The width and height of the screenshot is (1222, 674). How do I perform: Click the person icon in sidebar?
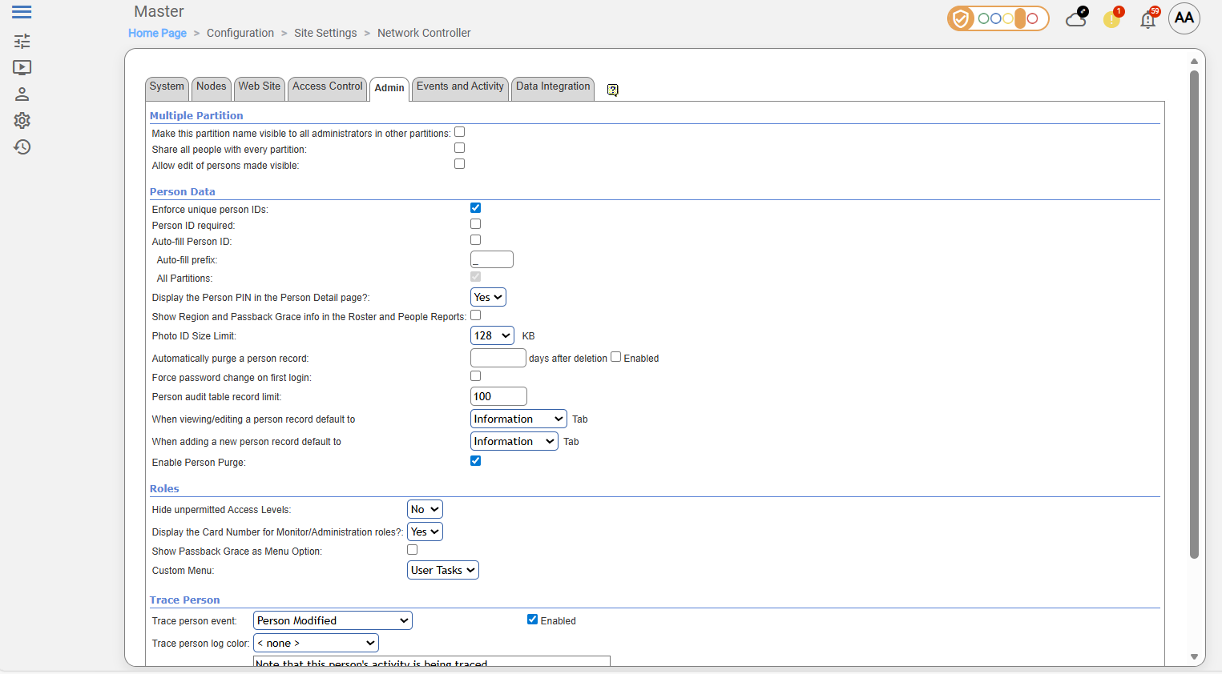tap(22, 94)
